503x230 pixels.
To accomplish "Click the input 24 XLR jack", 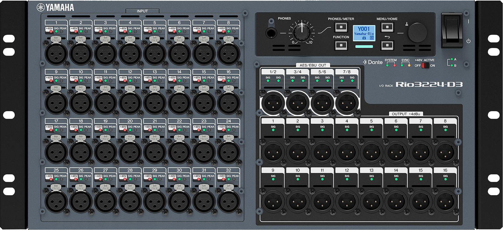I will click(x=228, y=152).
